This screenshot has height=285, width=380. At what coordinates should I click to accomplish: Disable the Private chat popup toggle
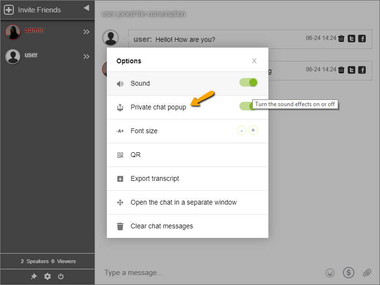247,106
